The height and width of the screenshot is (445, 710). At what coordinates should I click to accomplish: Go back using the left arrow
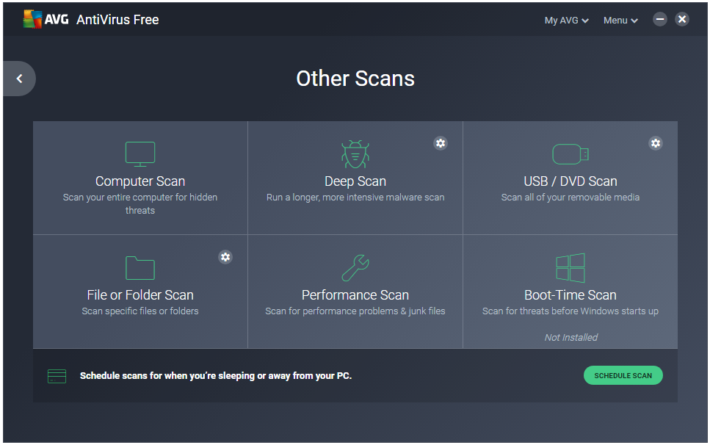point(20,79)
